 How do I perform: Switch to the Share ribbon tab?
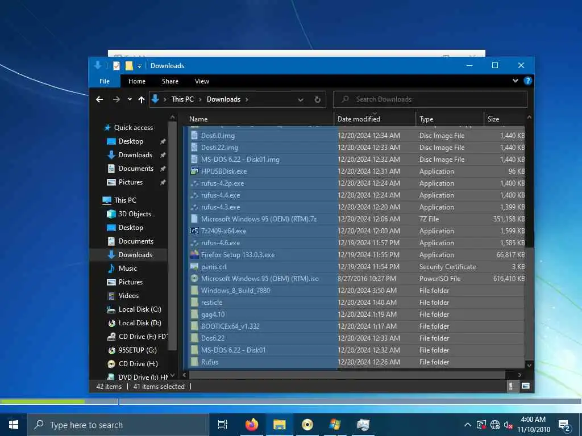coord(170,81)
